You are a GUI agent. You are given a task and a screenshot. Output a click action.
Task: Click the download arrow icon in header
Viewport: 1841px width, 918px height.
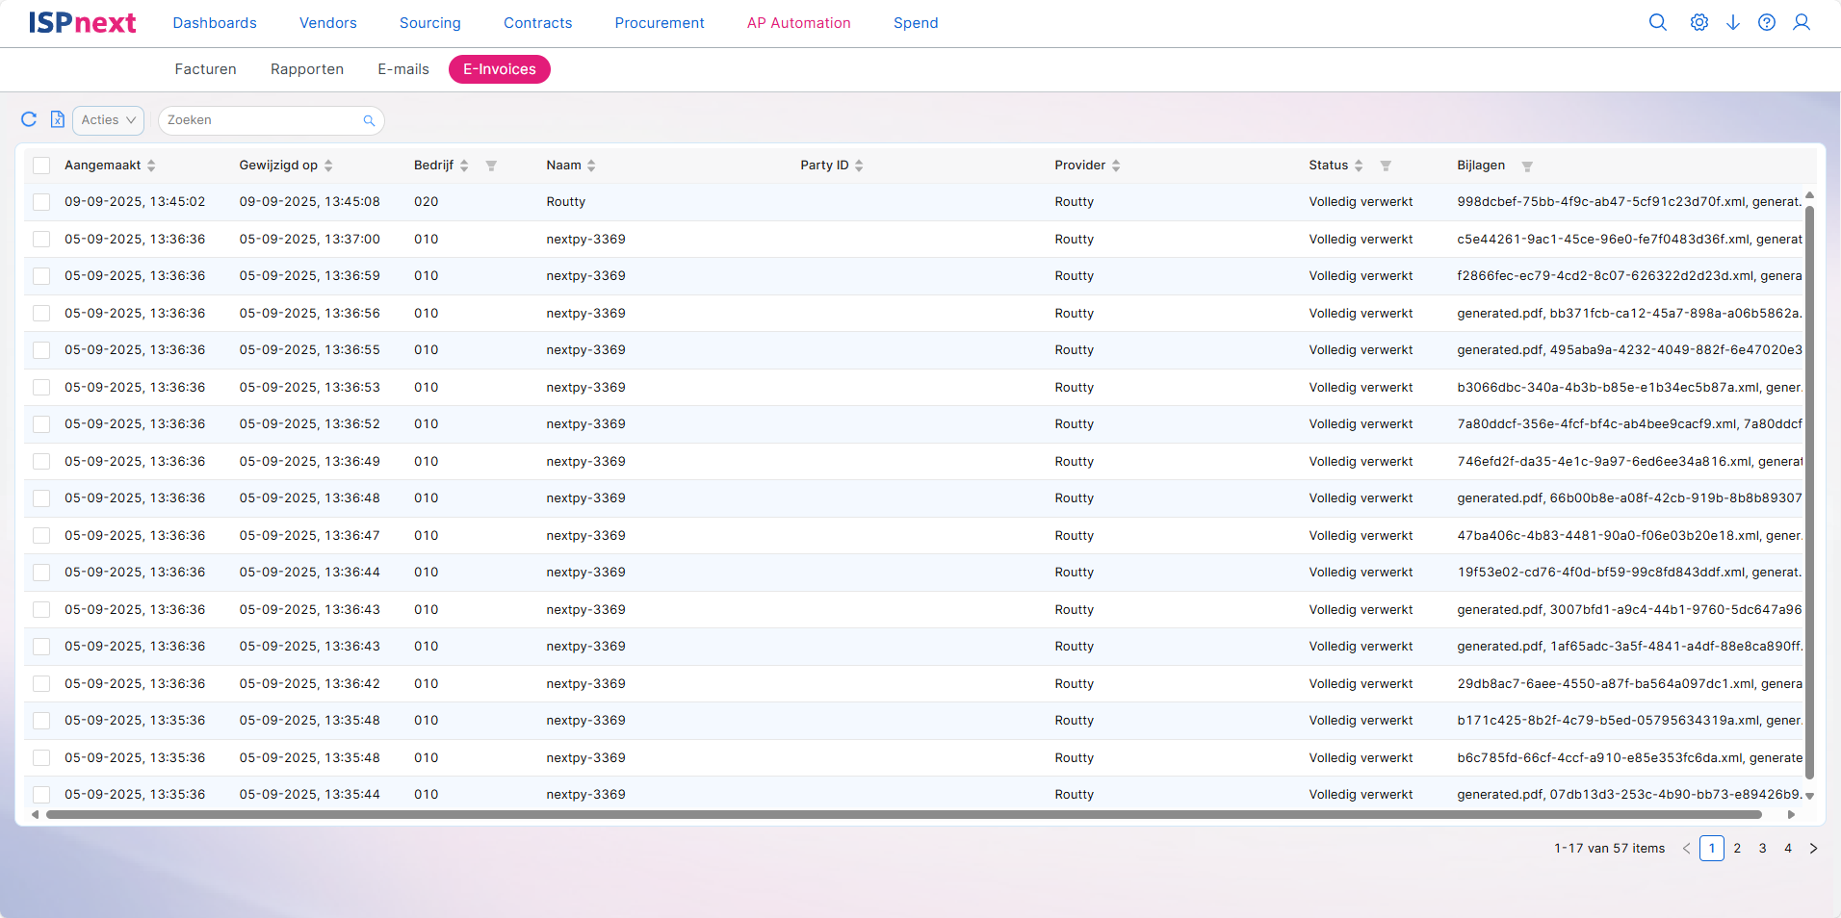1733,22
